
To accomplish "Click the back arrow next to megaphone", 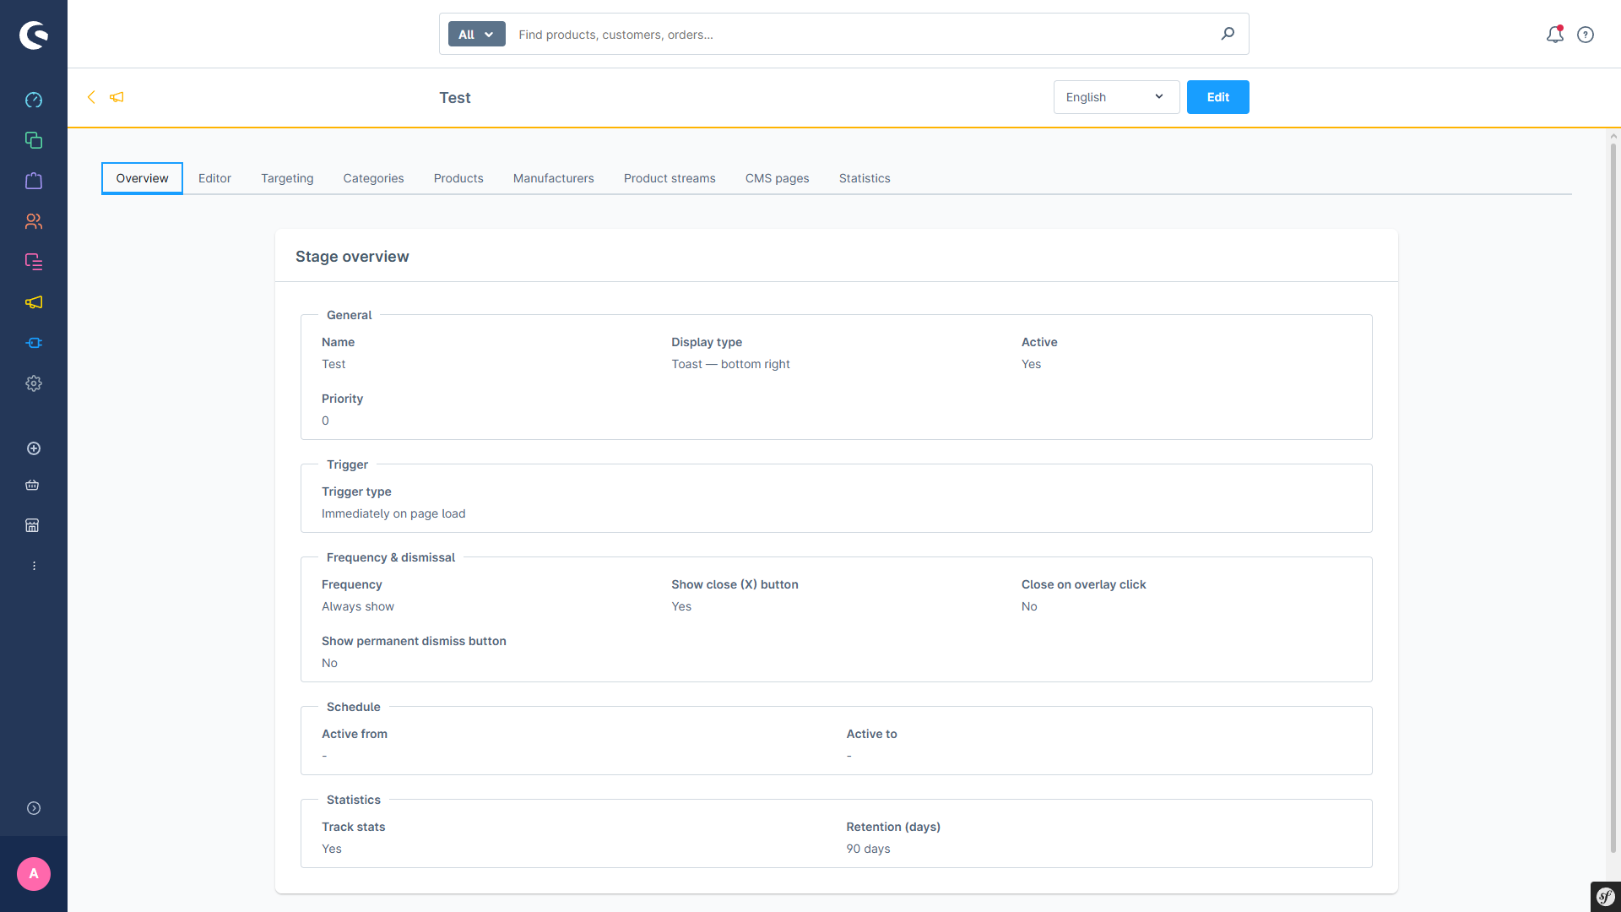I will 91,97.
